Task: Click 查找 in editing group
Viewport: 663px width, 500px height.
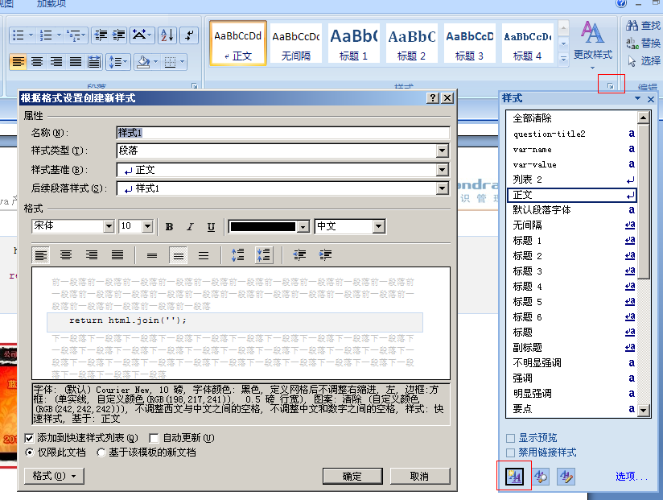Action: pos(643,26)
